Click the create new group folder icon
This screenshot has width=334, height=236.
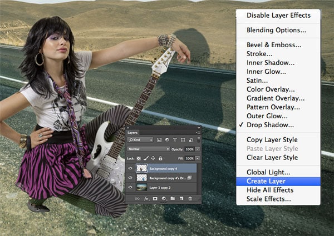172,198
